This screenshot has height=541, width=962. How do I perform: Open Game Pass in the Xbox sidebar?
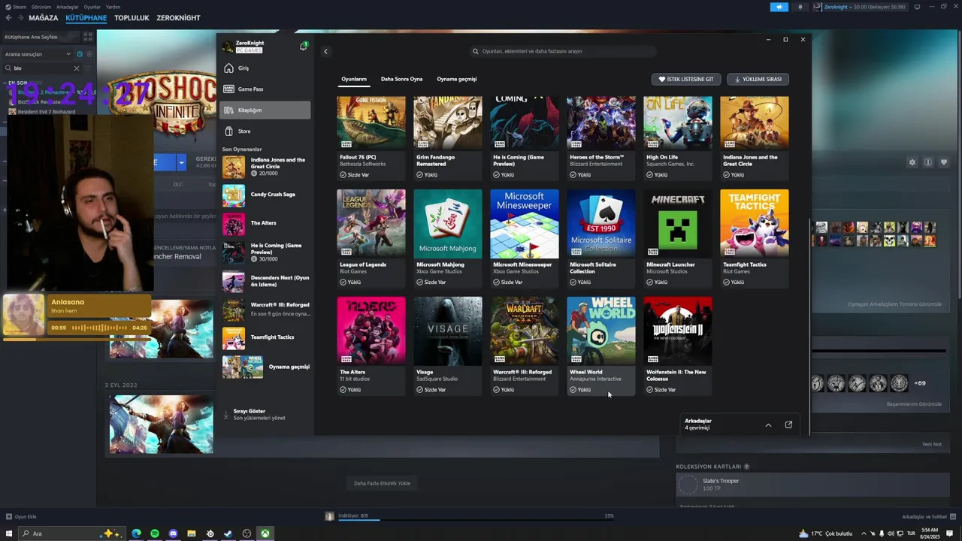(x=265, y=89)
